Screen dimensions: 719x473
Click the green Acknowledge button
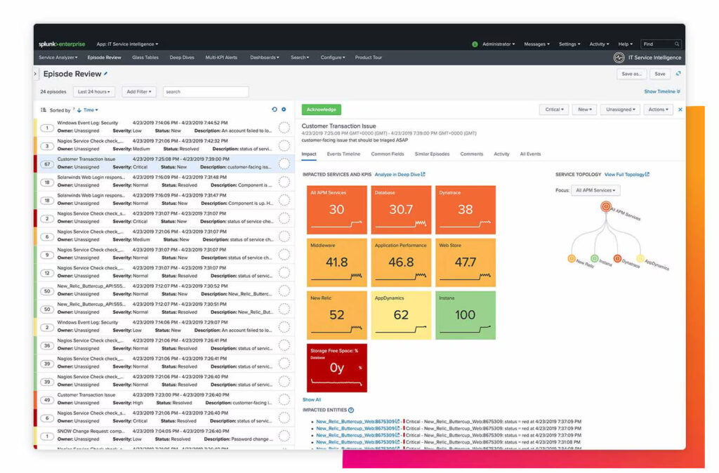pyautogui.click(x=323, y=109)
